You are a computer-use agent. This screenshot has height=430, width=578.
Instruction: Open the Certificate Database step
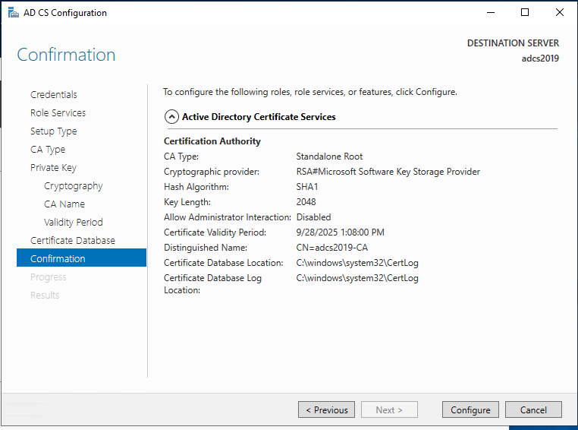[73, 241]
